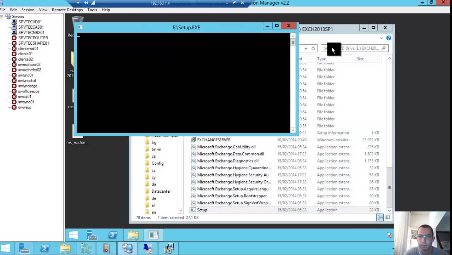Open the installer disc icon on host taskbar

tap(169, 248)
